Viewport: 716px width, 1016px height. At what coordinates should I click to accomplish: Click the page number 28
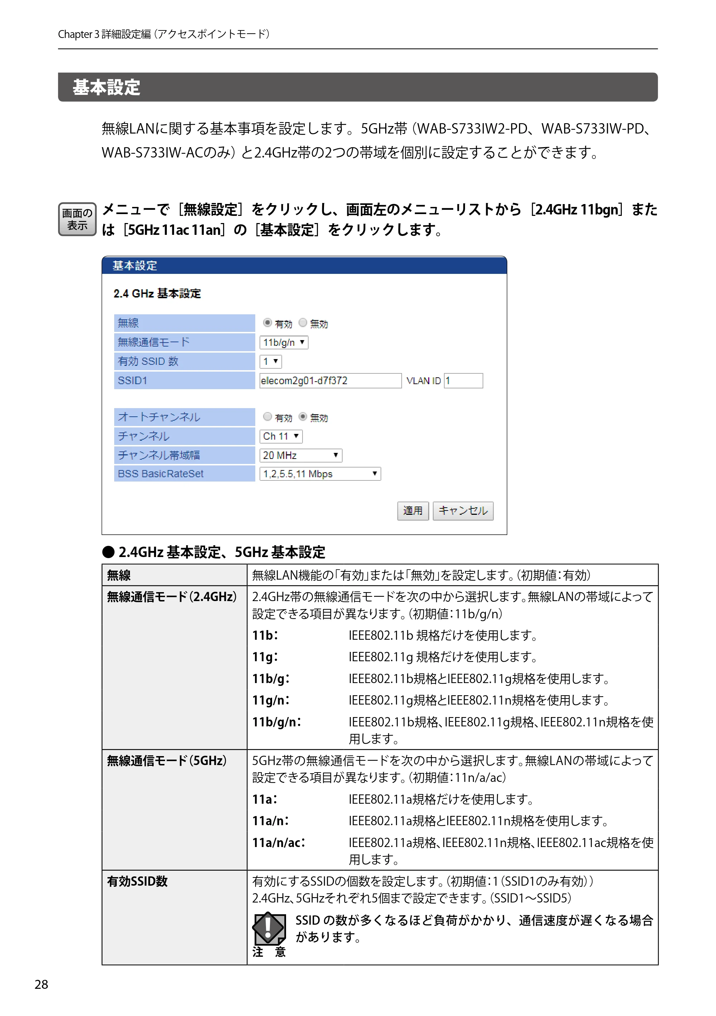click(41, 984)
